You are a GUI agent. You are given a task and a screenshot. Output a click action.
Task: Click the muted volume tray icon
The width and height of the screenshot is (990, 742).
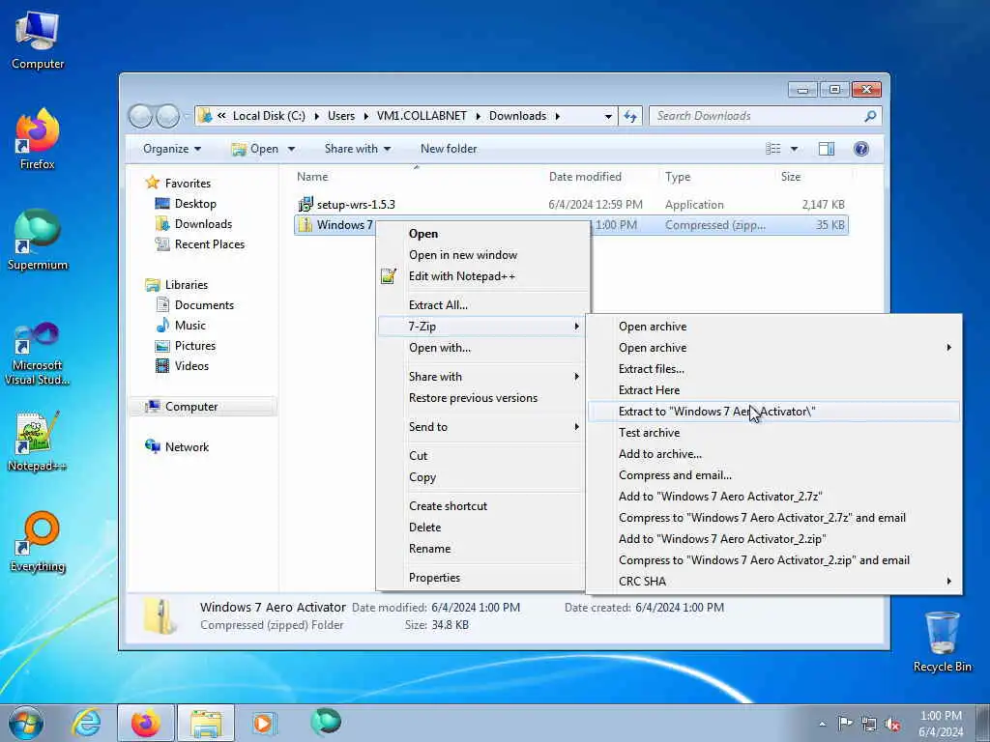892,724
